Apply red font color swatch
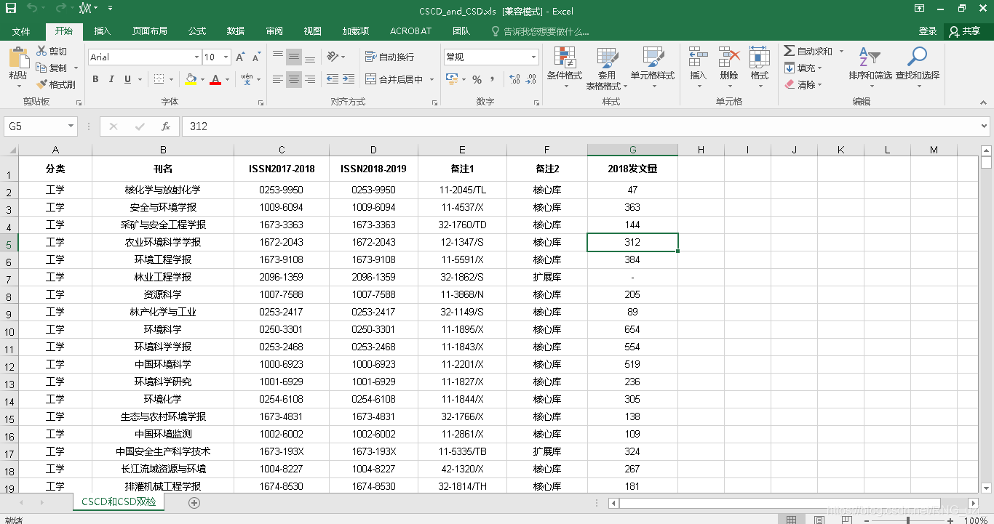 click(x=215, y=79)
